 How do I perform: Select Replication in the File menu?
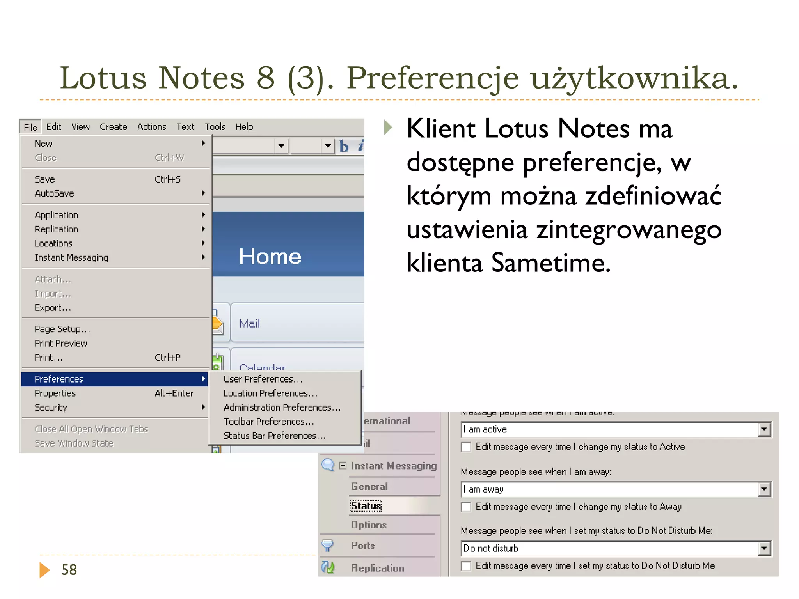tap(115, 229)
